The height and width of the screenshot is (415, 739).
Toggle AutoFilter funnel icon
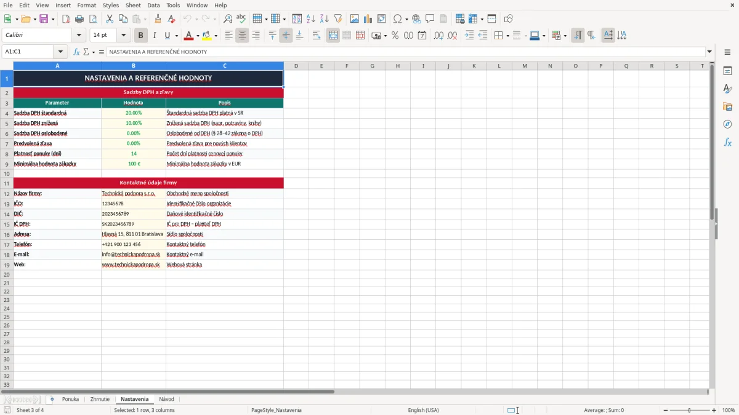[337, 19]
